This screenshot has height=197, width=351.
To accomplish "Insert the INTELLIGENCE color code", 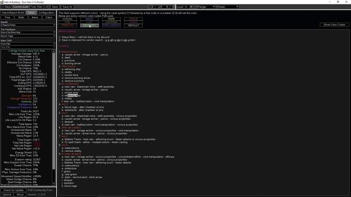I will [111, 26].
